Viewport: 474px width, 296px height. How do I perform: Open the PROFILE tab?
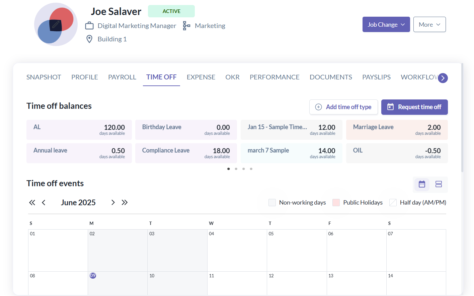85,77
